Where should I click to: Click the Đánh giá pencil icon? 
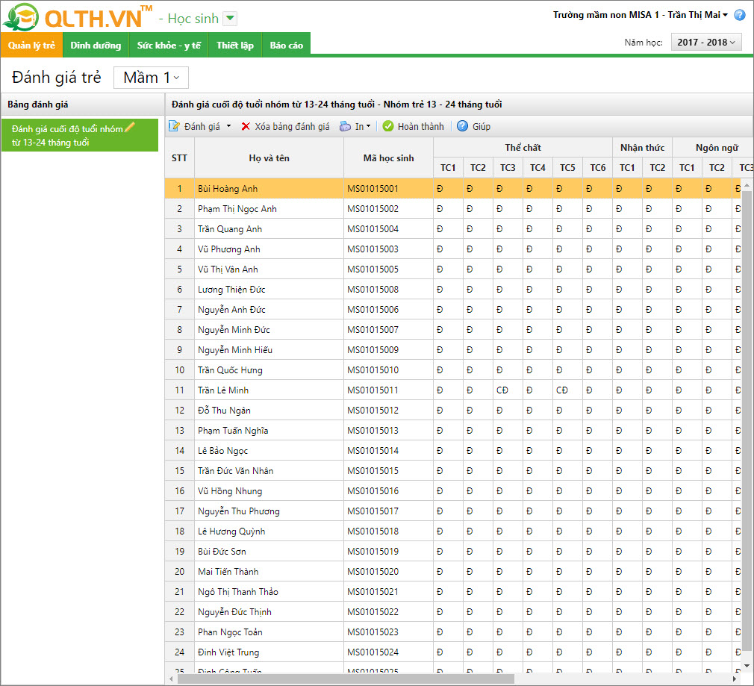pos(174,126)
